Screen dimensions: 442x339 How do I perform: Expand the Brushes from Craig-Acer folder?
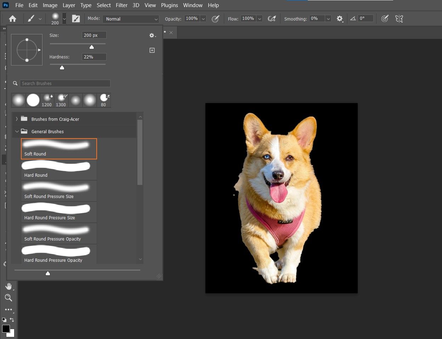[x=17, y=119]
